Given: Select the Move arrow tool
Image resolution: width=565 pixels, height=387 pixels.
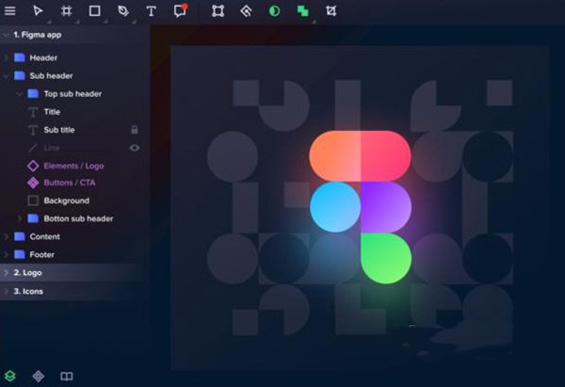Looking at the screenshot, I should (x=39, y=11).
